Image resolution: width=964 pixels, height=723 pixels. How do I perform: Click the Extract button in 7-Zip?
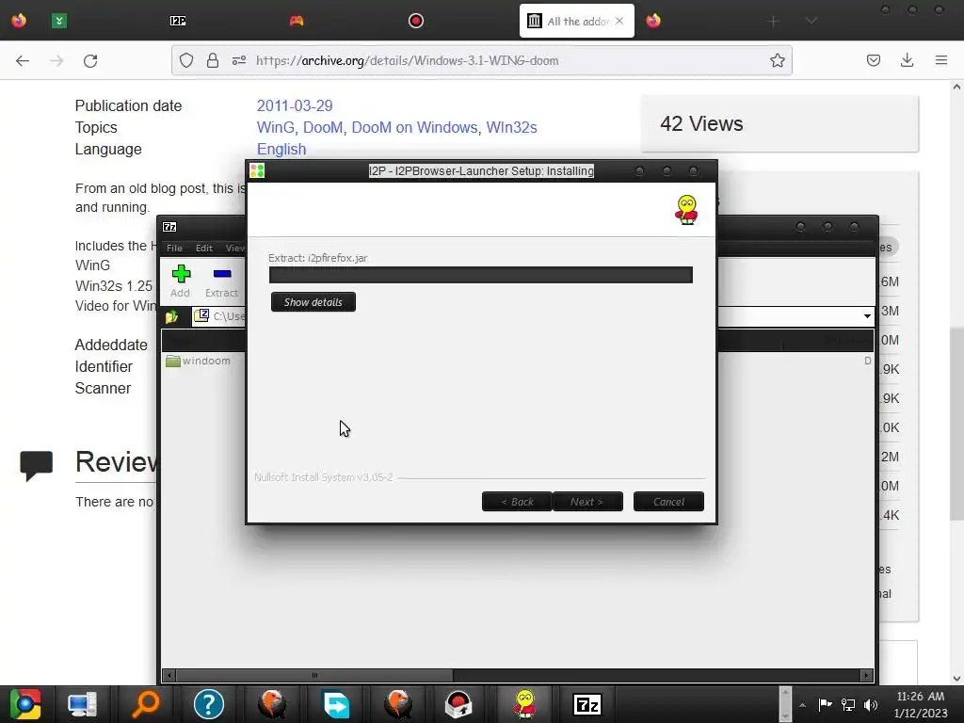(221, 281)
